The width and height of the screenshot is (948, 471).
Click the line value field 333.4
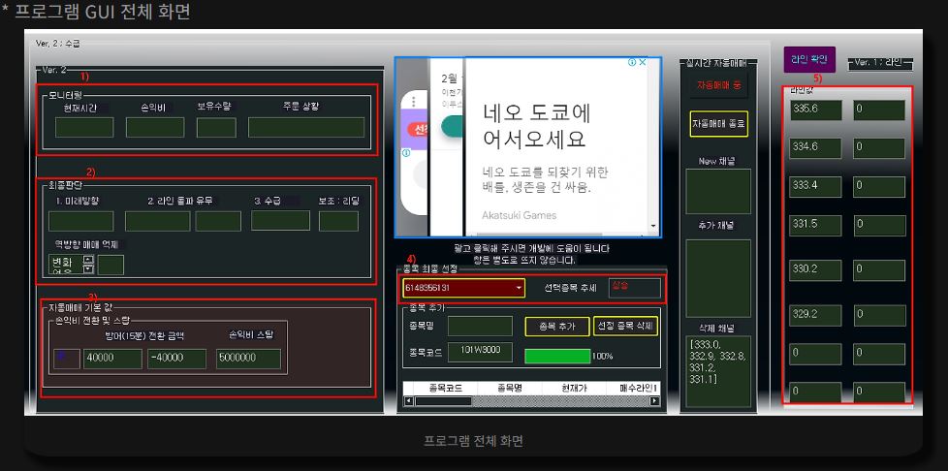pyautogui.click(x=815, y=186)
